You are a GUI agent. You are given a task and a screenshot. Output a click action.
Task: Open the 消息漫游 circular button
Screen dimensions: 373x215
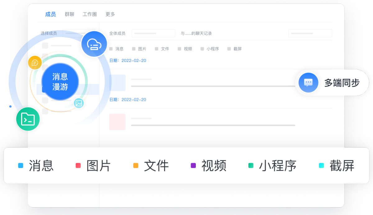[x=60, y=82]
